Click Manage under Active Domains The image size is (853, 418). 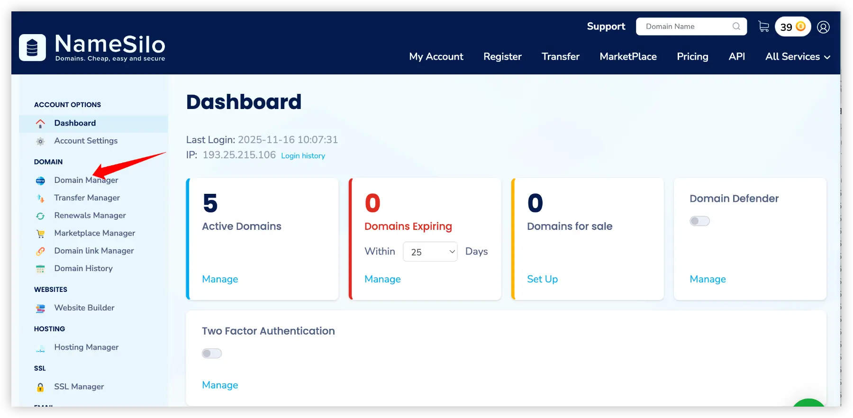coord(220,279)
